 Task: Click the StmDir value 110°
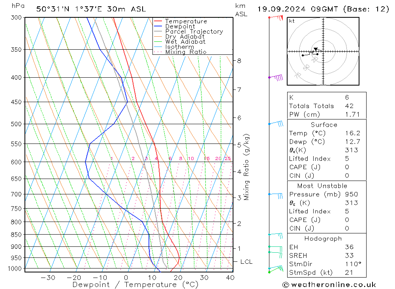click(x=353, y=264)
